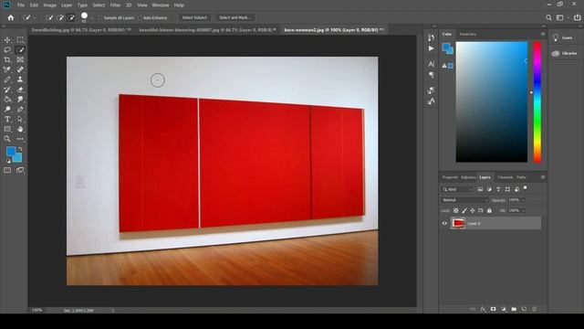Switch to the Swatches tab
This screenshot has width=584, height=329.
coord(467,34)
